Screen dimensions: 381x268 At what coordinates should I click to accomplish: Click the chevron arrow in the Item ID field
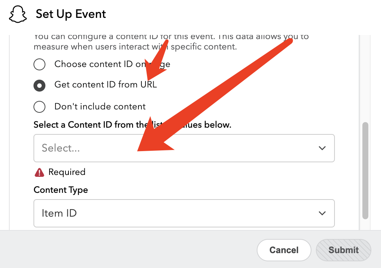click(x=322, y=213)
